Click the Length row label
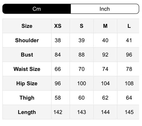The height and width of the screenshot is (126, 142). (27, 112)
